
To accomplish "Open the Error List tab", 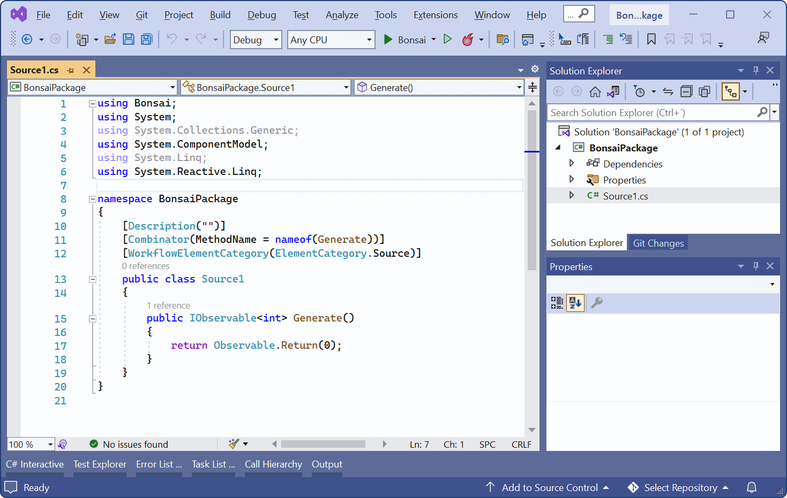I will point(159,464).
